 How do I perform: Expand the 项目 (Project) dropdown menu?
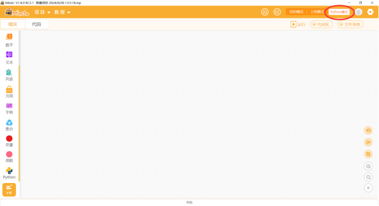pyautogui.click(x=42, y=12)
